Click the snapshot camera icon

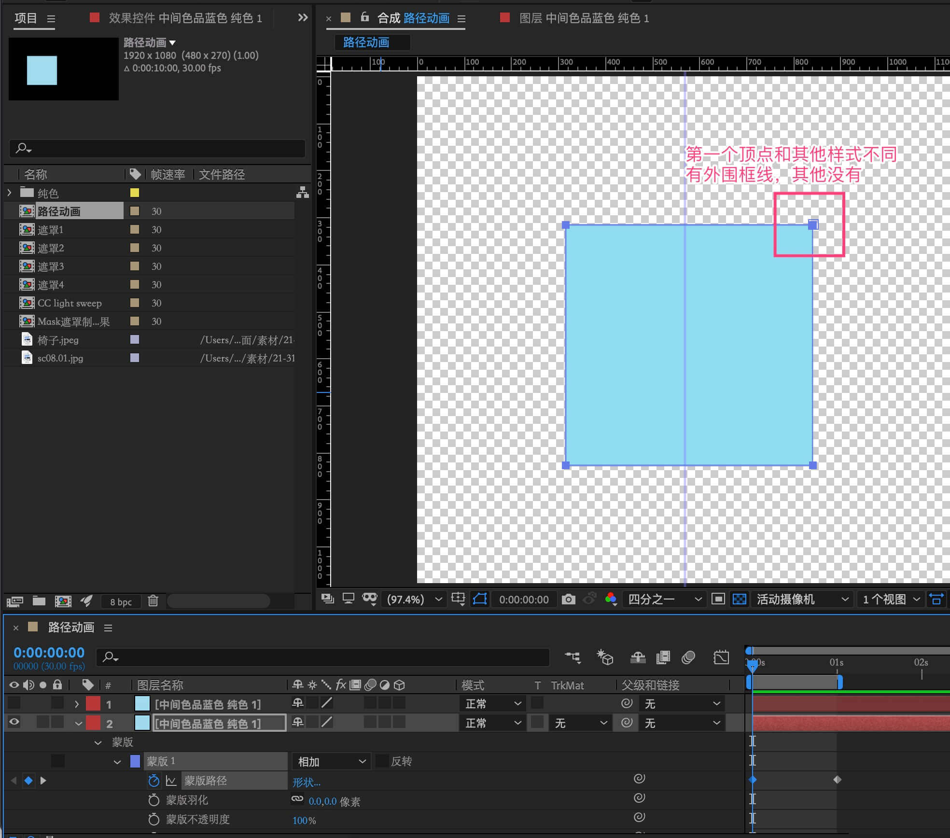point(568,599)
